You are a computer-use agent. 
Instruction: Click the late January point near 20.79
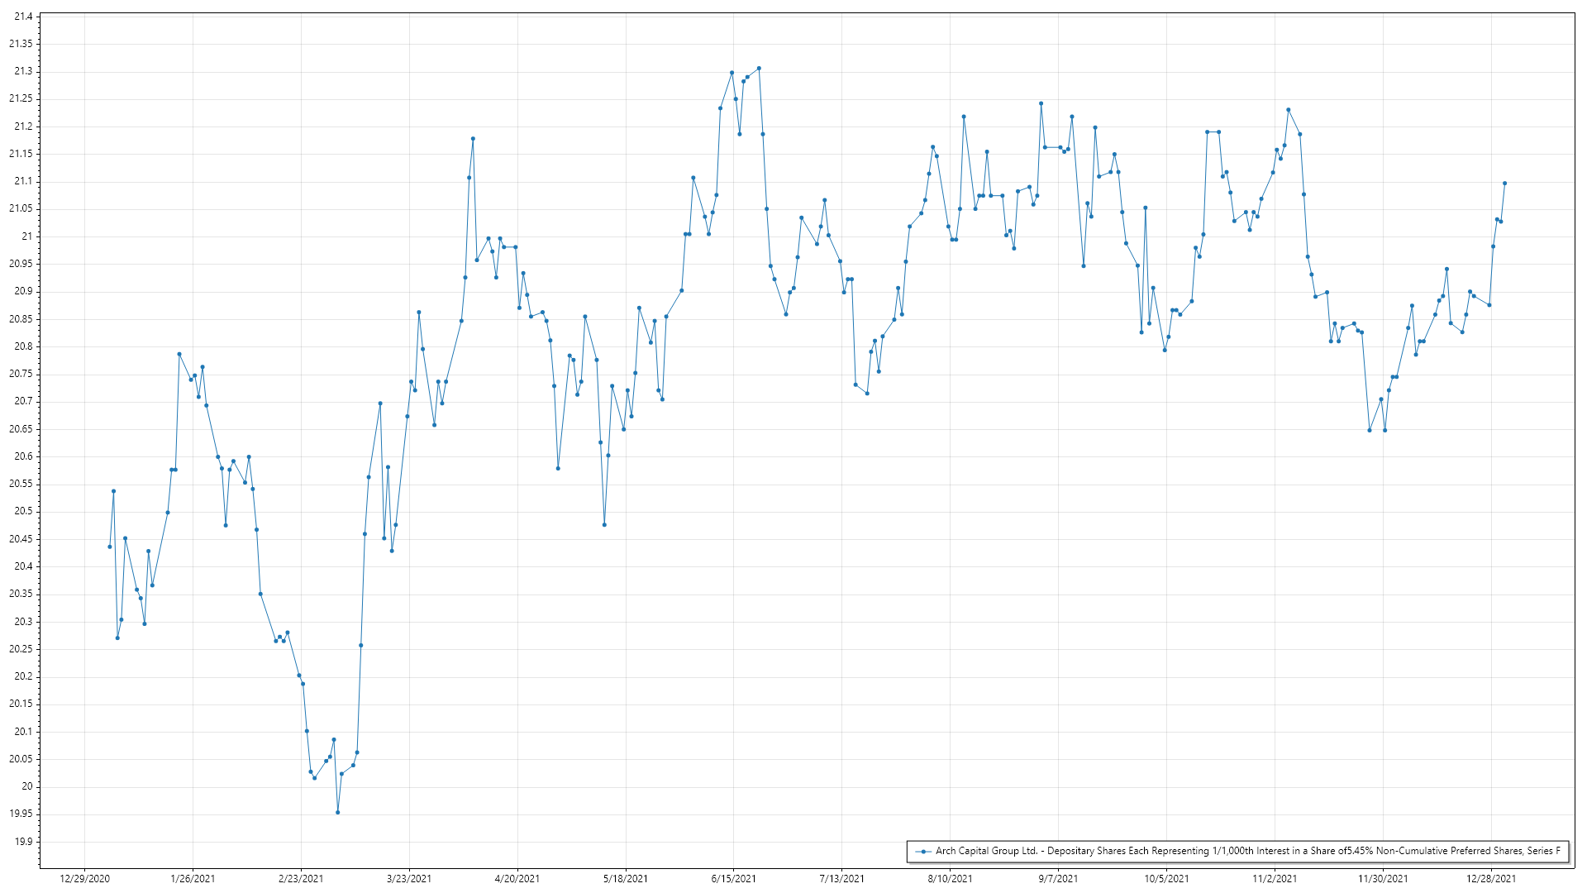[x=179, y=354]
